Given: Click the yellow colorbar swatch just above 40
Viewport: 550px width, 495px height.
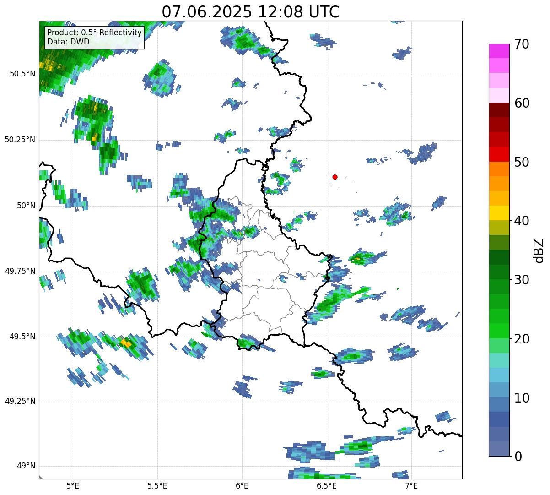Looking at the screenshot, I should tap(498, 213).
